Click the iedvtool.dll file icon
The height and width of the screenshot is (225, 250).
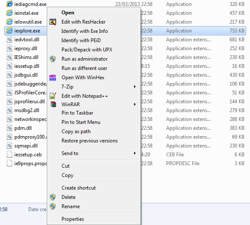9,39
